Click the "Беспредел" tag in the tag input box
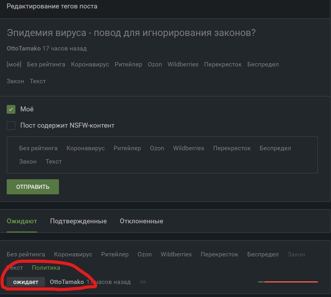 [x=275, y=148]
